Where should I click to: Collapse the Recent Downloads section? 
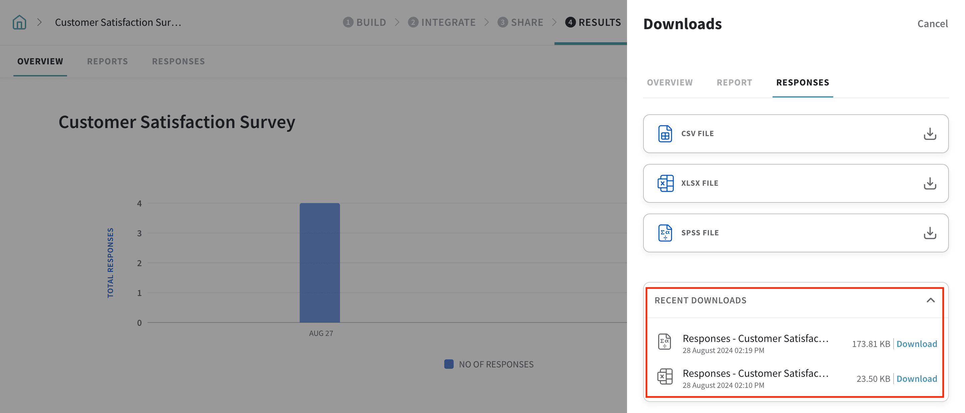(930, 300)
